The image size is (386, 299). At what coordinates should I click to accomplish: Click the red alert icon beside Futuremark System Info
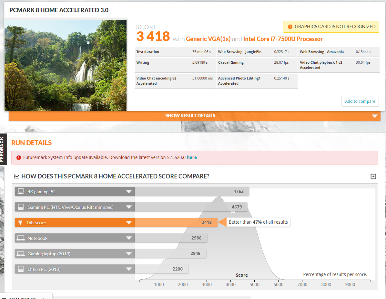(x=19, y=157)
